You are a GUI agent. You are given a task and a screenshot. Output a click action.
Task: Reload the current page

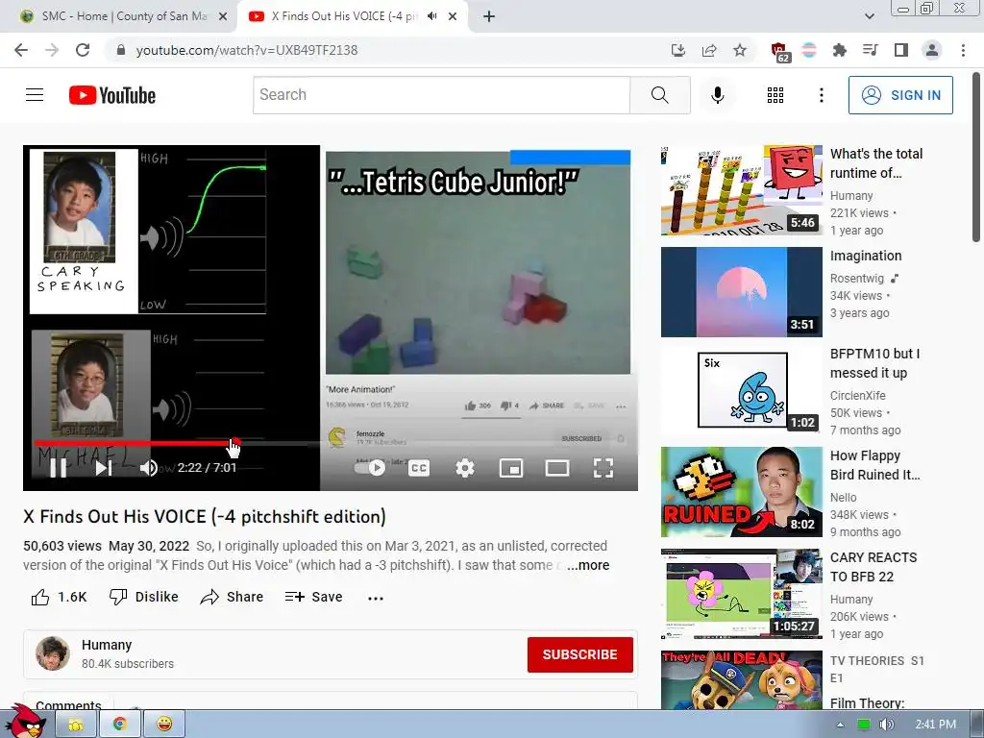tap(83, 50)
